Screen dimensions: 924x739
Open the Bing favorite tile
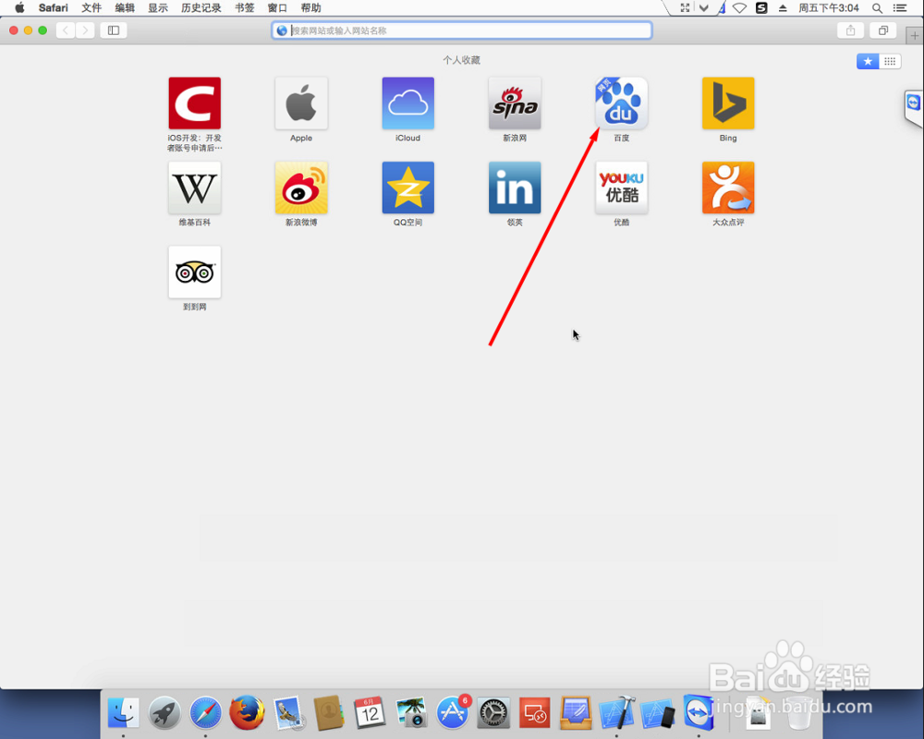tap(728, 103)
